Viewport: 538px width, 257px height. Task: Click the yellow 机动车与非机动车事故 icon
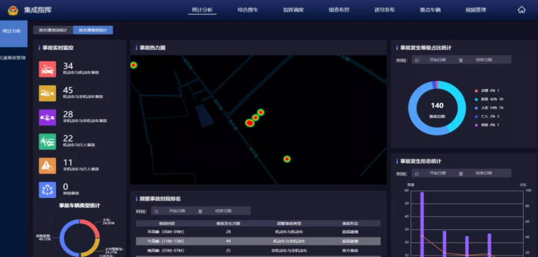point(47,93)
